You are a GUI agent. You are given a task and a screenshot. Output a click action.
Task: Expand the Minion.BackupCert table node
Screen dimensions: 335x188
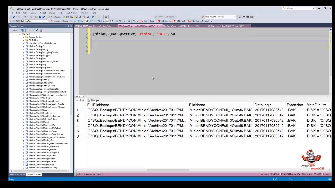[x=23, y=46]
